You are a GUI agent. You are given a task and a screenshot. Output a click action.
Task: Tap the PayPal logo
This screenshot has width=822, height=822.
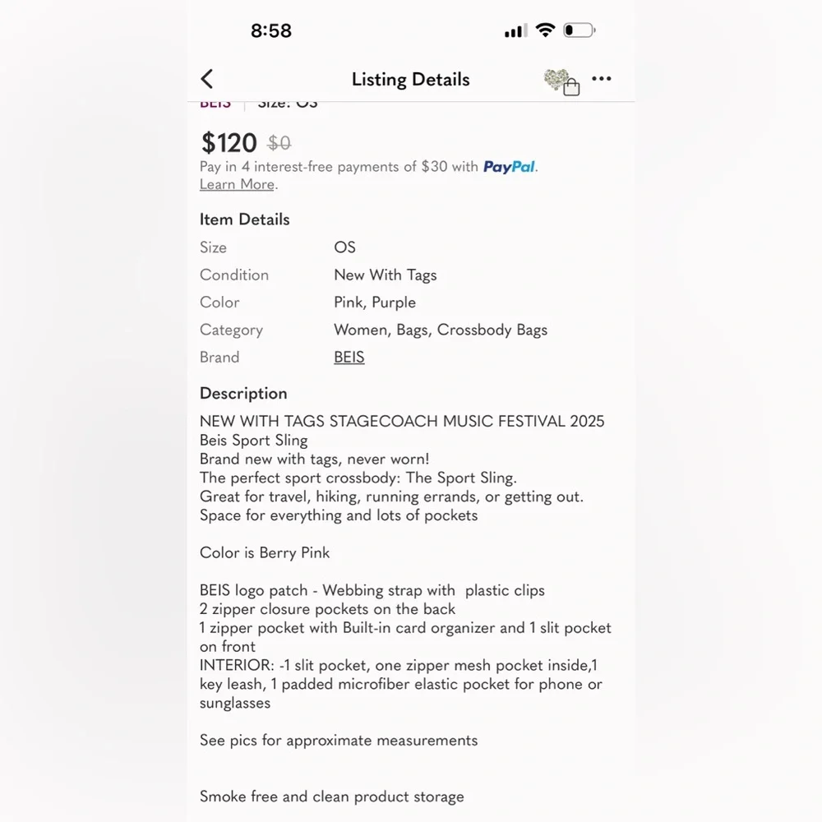point(509,167)
